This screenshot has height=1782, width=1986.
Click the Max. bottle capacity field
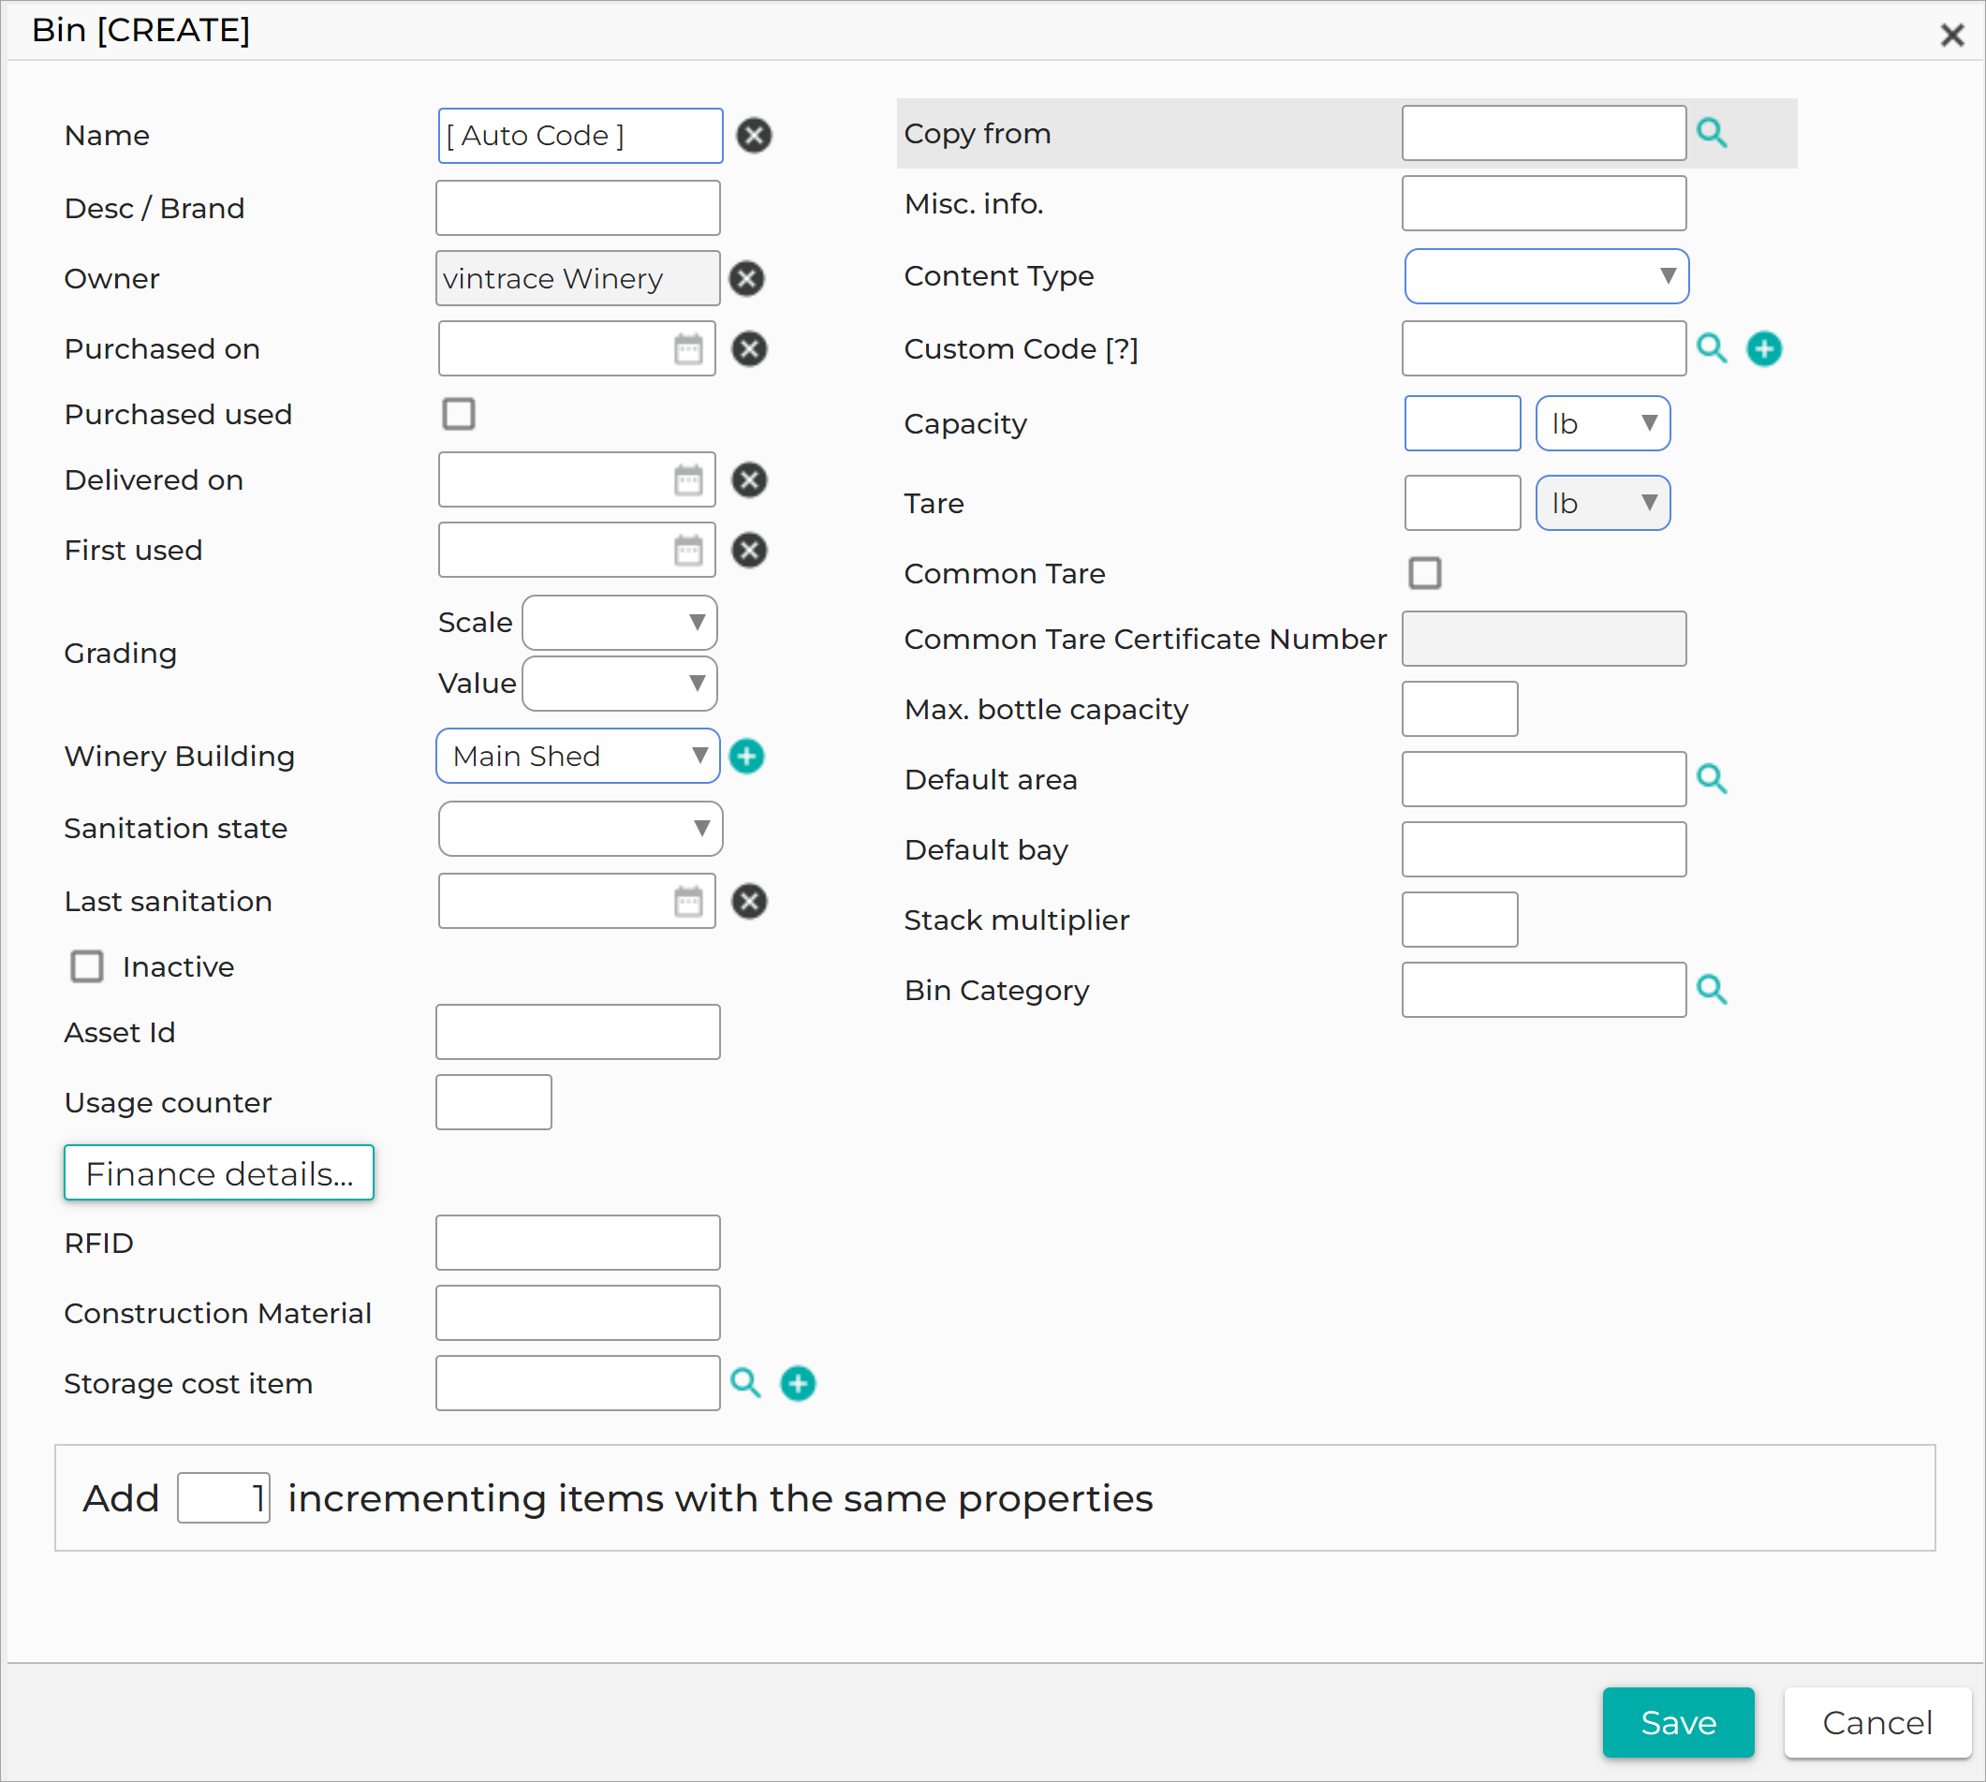pyautogui.click(x=1460, y=709)
